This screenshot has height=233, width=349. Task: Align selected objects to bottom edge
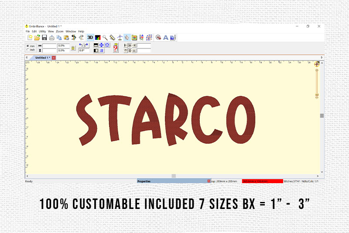(134, 51)
